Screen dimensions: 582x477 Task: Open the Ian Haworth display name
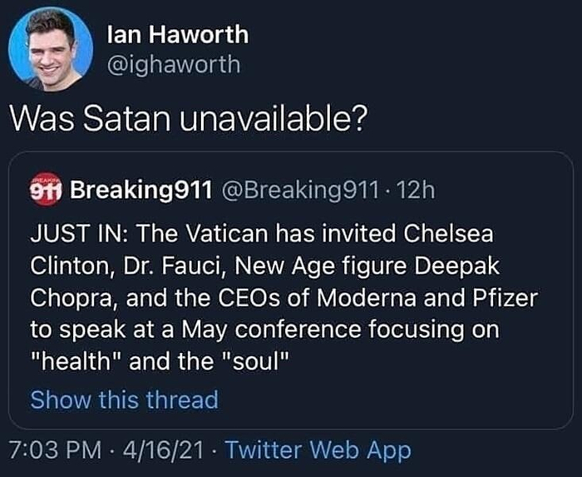pos(178,35)
